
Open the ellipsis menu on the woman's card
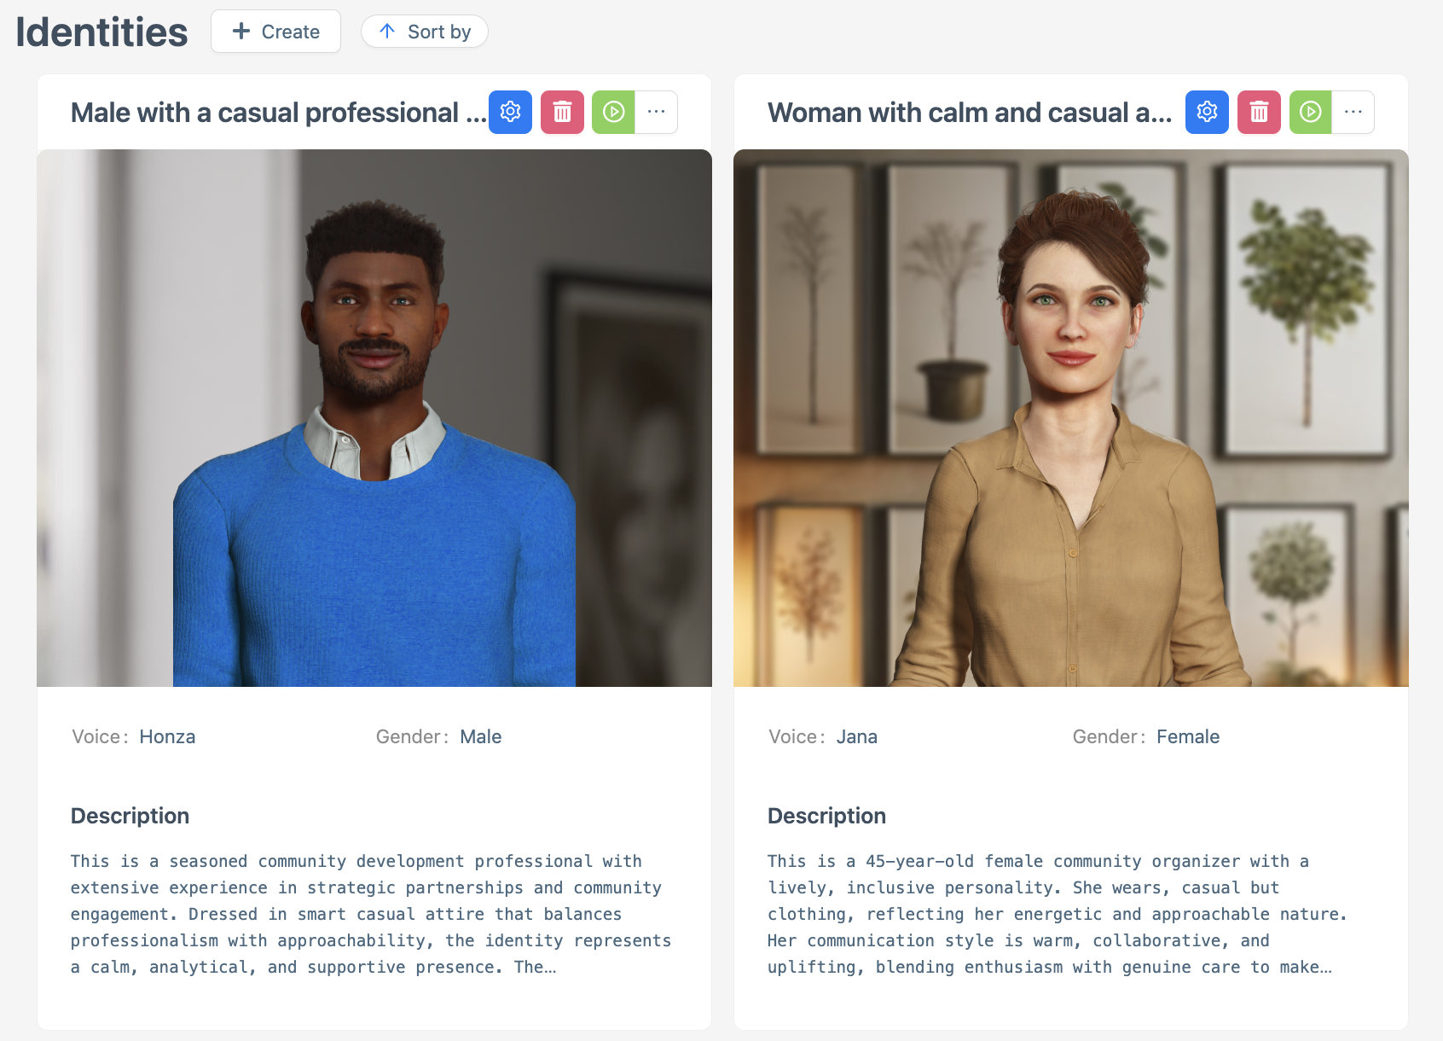(1353, 112)
